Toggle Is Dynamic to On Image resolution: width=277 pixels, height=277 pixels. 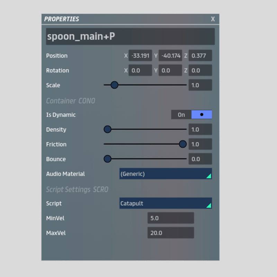coord(181,115)
